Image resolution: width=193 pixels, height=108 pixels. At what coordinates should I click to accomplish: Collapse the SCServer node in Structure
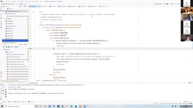click(5, 52)
